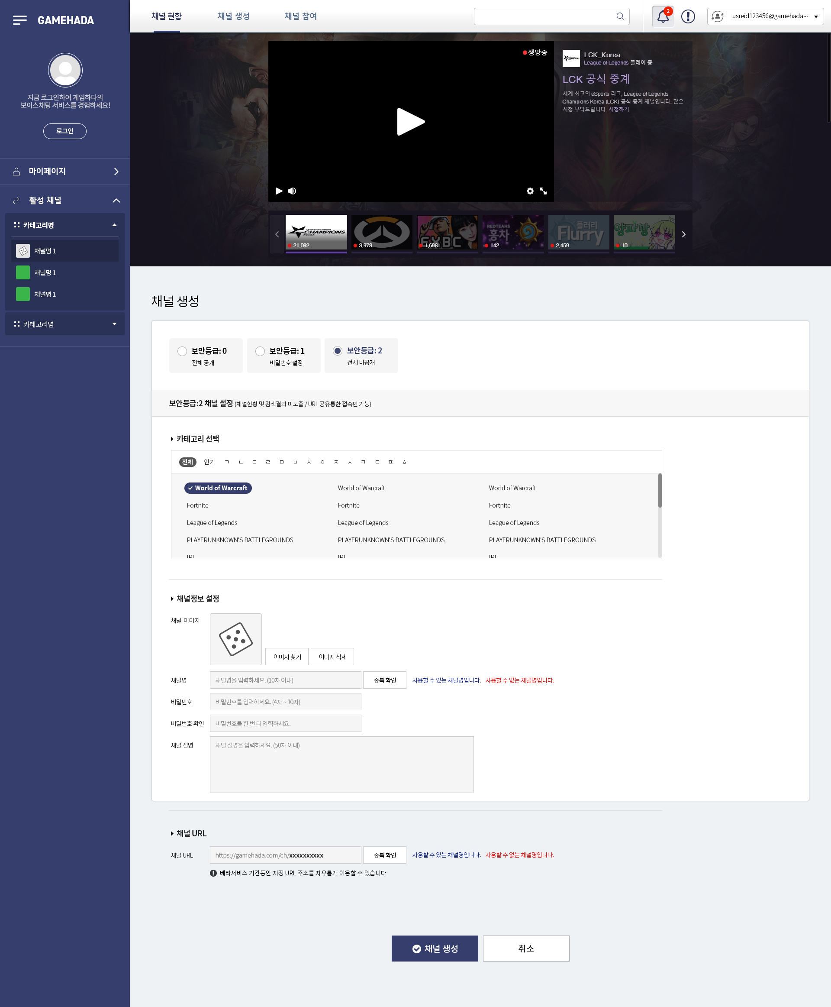Collapse 활성 채널 section chevron

point(116,200)
